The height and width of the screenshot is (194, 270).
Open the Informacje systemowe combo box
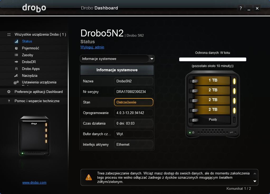click(114, 59)
